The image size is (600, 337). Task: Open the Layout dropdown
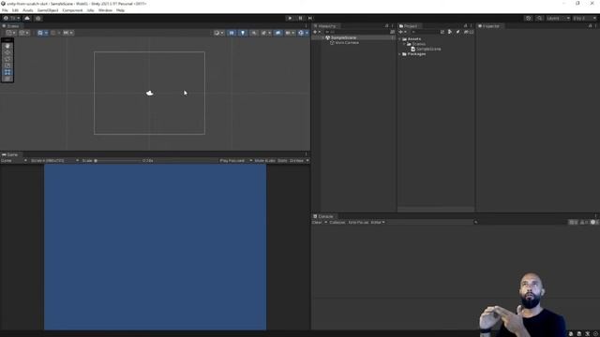pyautogui.click(x=585, y=18)
